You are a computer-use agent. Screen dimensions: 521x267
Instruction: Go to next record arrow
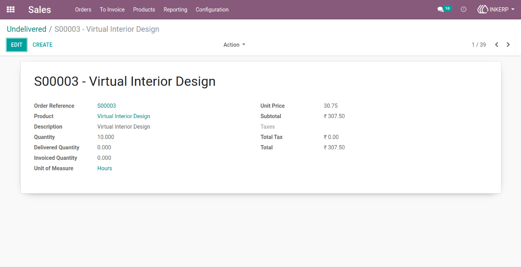(508, 45)
